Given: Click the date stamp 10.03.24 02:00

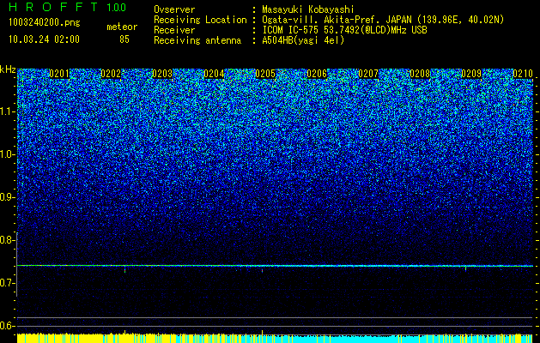Looking at the screenshot, I should [x=45, y=39].
